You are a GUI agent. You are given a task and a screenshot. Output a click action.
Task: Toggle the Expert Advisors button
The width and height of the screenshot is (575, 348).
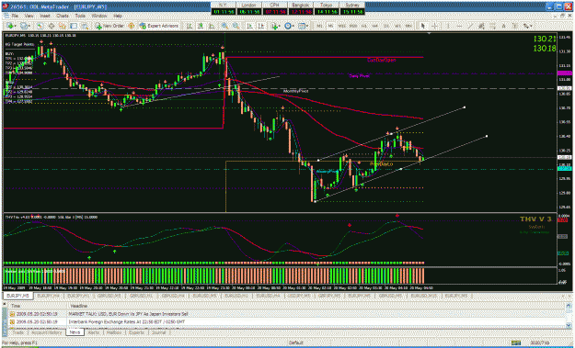coord(159,26)
